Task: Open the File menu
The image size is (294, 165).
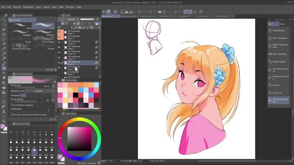Action: (3, 7)
